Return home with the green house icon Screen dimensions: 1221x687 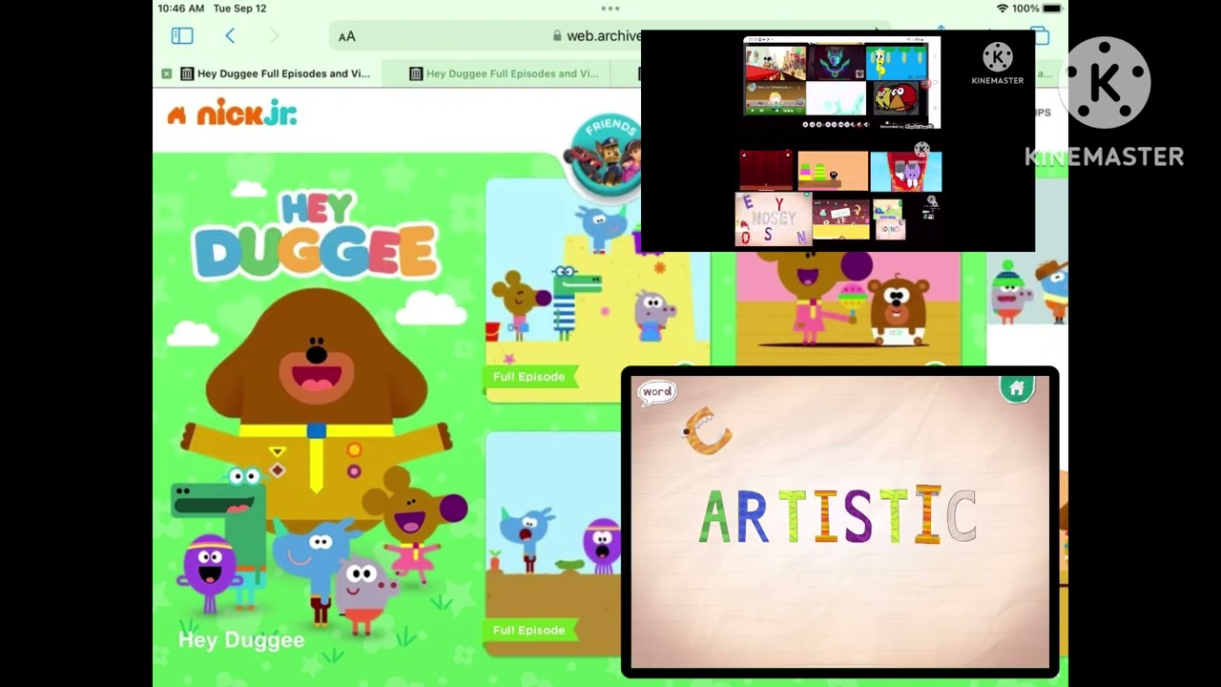1017,388
